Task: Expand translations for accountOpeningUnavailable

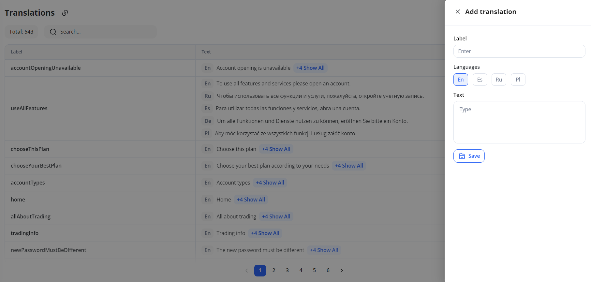Action: click(310, 68)
